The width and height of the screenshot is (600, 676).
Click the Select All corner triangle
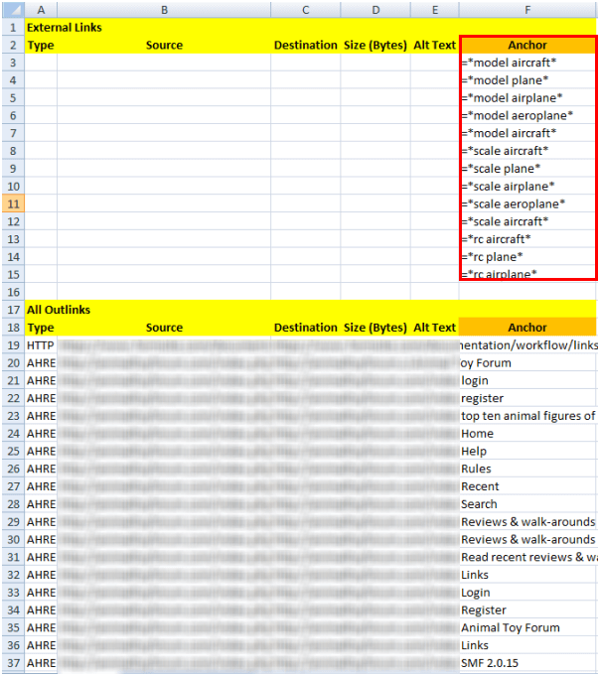click(13, 10)
